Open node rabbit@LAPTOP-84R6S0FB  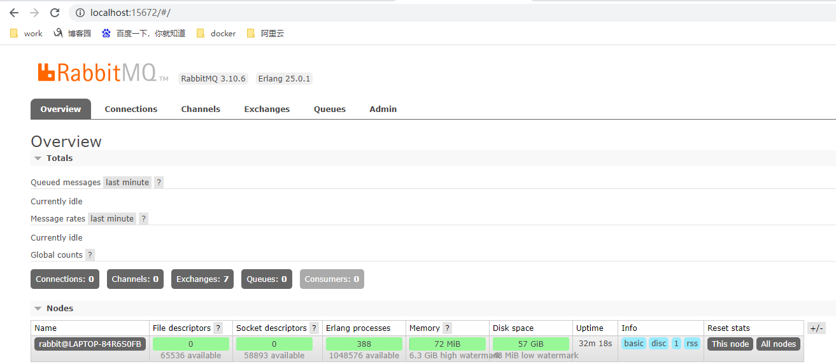90,344
